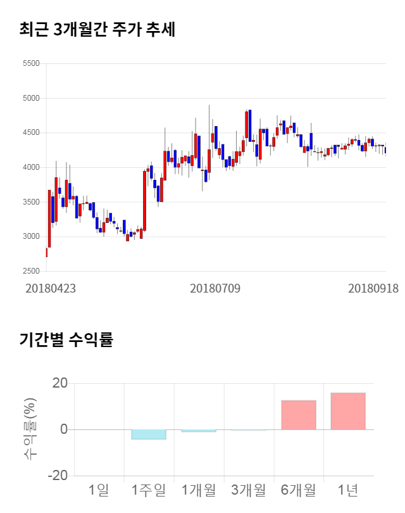Image resolution: width=405 pixels, height=513 pixels.
Task: Click the 2500 price axis label
Action: coord(30,271)
